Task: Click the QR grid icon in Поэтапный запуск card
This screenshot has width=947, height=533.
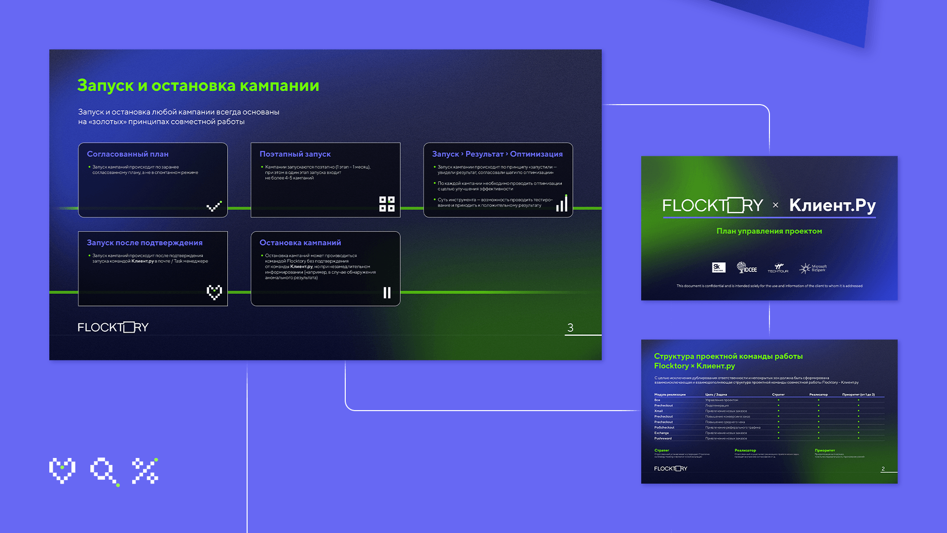Action: coord(387,204)
